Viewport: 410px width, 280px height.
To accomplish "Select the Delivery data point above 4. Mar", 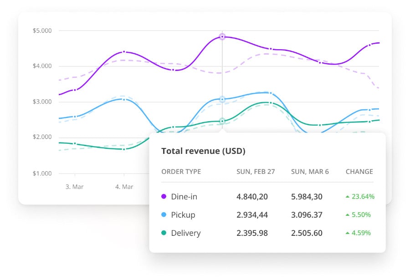I will click(124, 149).
